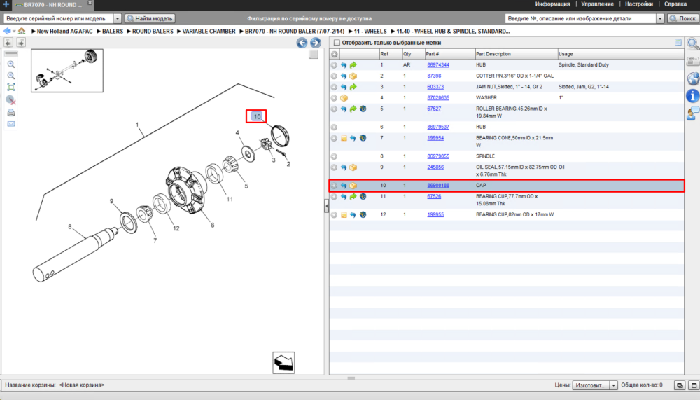This screenshot has height=400, width=700.
Task: Click box icon in COTTER PIN row
Action: coord(353,76)
